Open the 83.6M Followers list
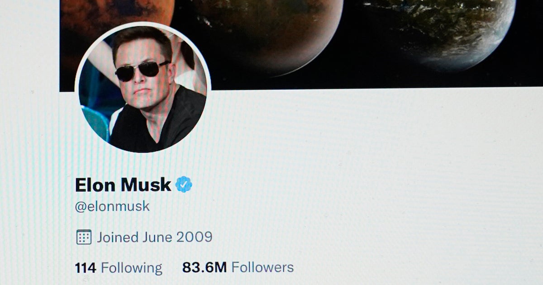The height and width of the screenshot is (285, 543). pos(238,267)
